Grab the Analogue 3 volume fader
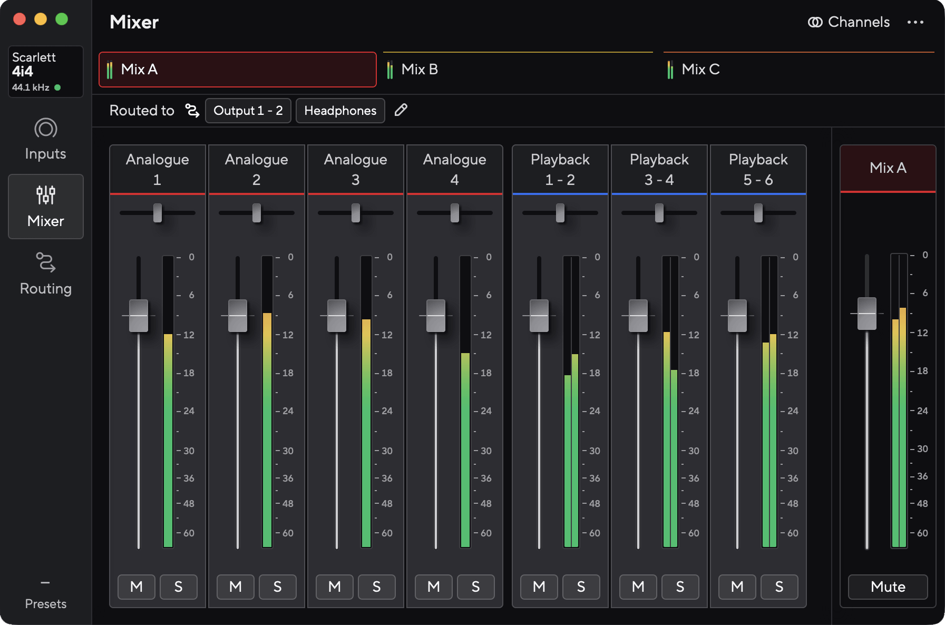 (337, 316)
